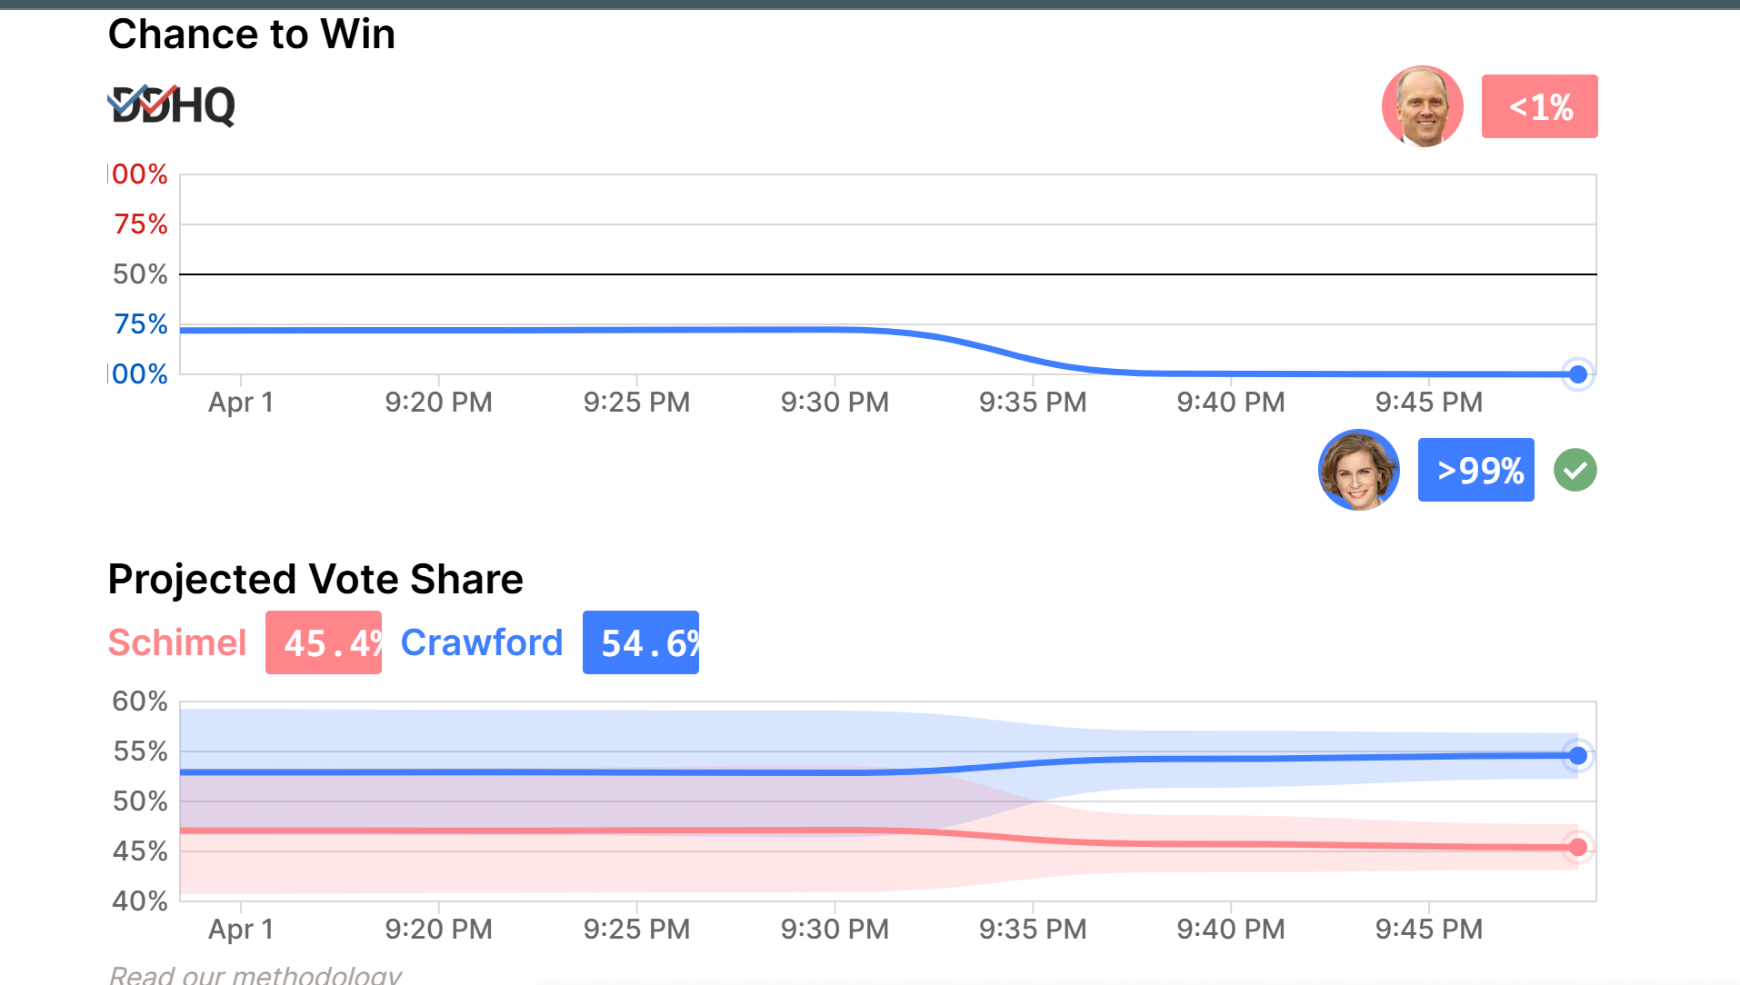This screenshot has width=1740, height=985.
Task: Click 9:40 PM tick on Vote Share chart
Action: click(x=1230, y=929)
